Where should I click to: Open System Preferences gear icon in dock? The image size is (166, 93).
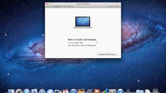coord(112,91)
